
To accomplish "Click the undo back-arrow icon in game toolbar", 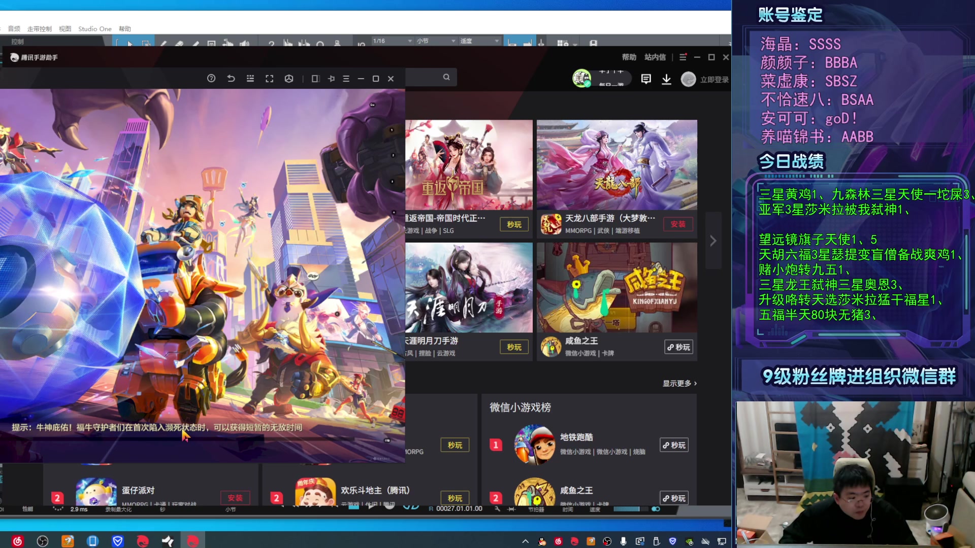I will (x=231, y=79).
